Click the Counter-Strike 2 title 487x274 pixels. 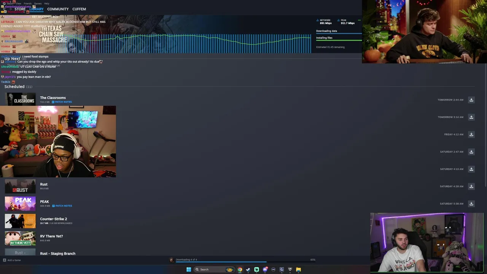coord(53,219)
